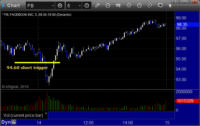Screen dimensions: 200x126
Task: Click the date label 15 on time axis
Action: 167,123
